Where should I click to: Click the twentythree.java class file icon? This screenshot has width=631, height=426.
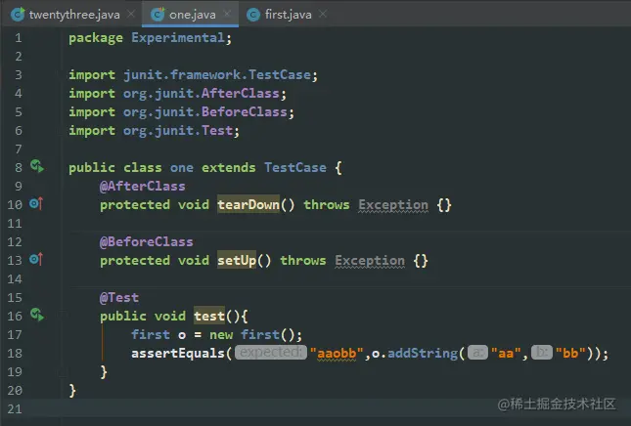(x=18, y=15)
